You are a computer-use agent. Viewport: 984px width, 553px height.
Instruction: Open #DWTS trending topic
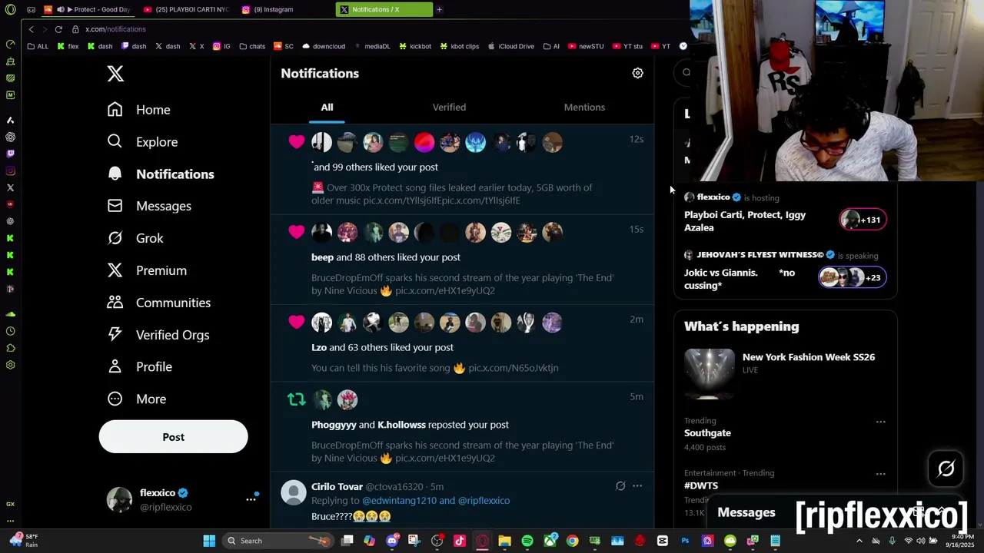click(701, 485)
